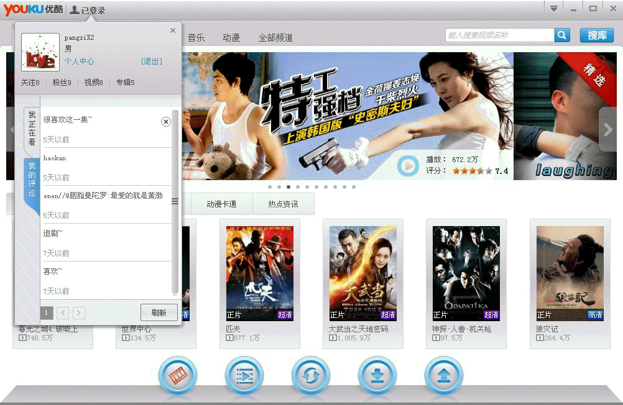Open the 匹夫 movie poster
Image resolution: width=623 pixels, height=405 pixels.
pos(260,273)
